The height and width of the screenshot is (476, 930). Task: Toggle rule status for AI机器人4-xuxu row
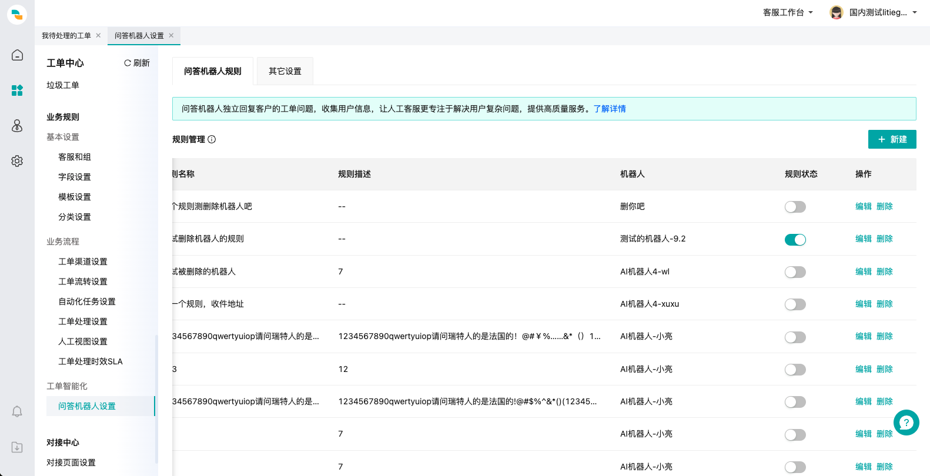click(795, 304)
